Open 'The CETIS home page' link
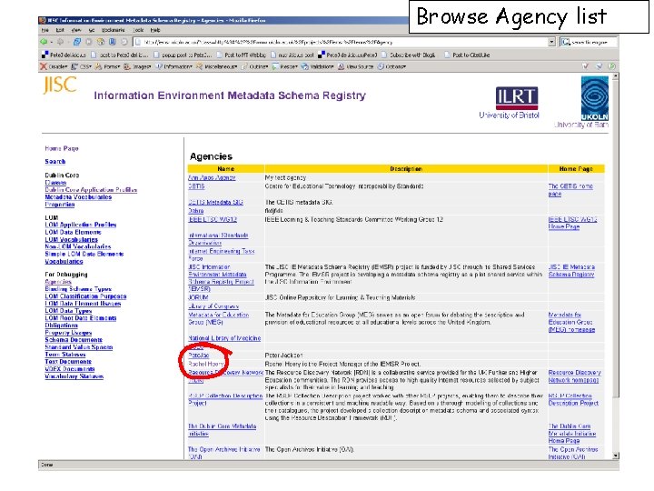This screenshot has height=491, width=654. (x=570, y=190)
